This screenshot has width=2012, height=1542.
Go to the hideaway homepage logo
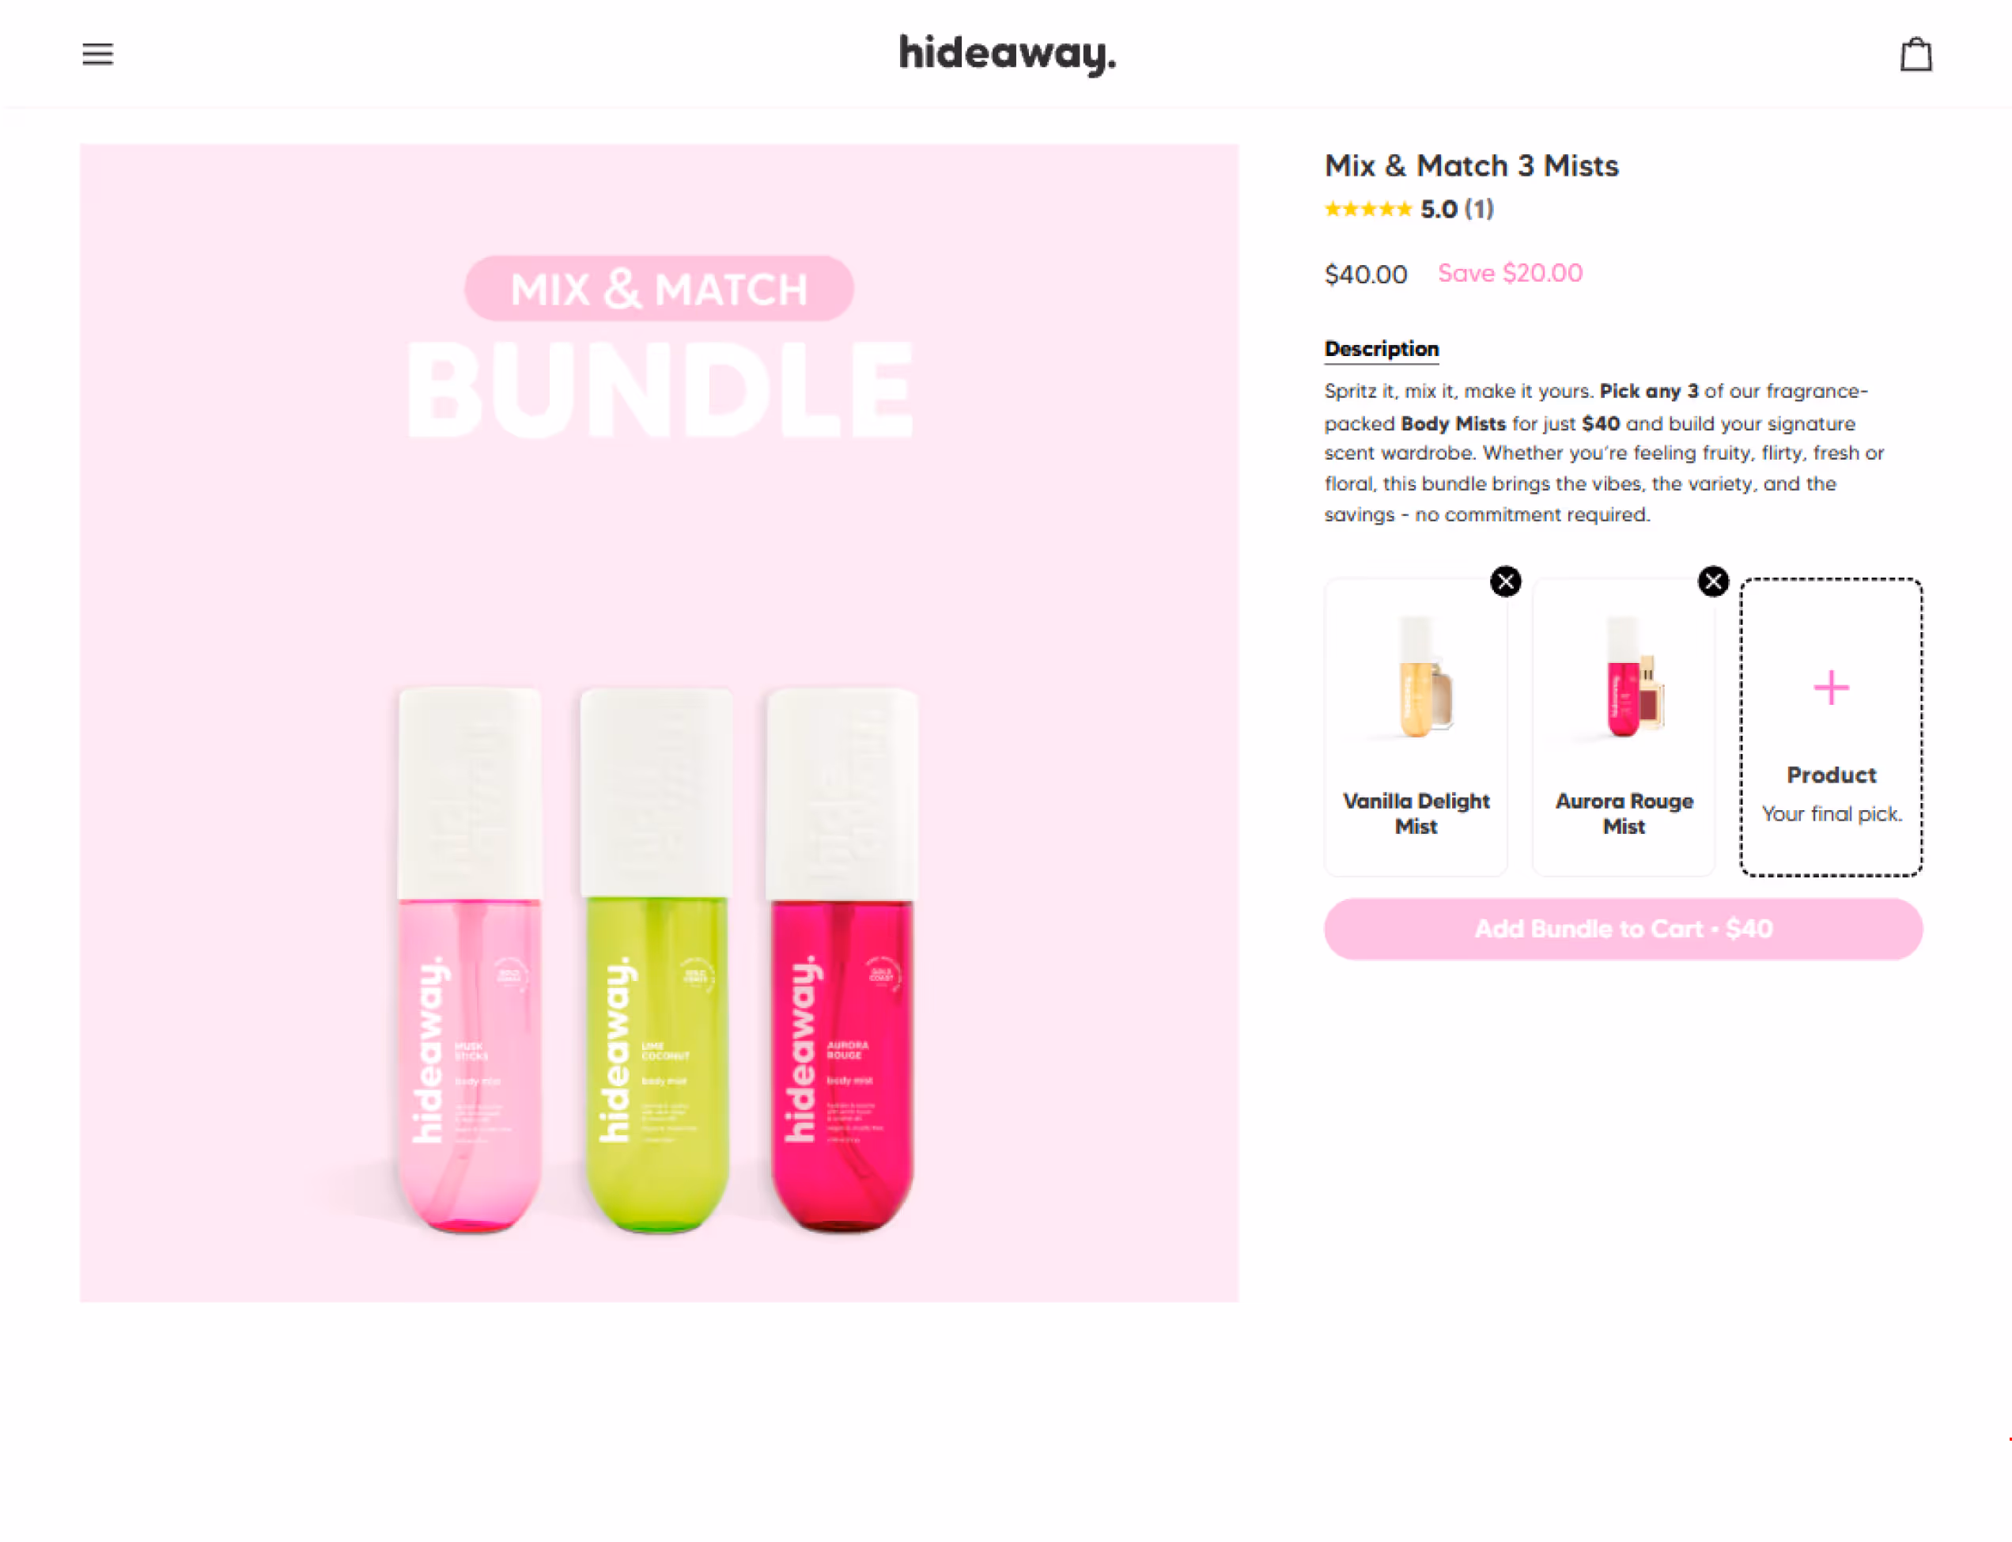1007,54
